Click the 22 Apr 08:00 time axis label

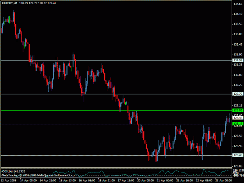tap(204, 180)
